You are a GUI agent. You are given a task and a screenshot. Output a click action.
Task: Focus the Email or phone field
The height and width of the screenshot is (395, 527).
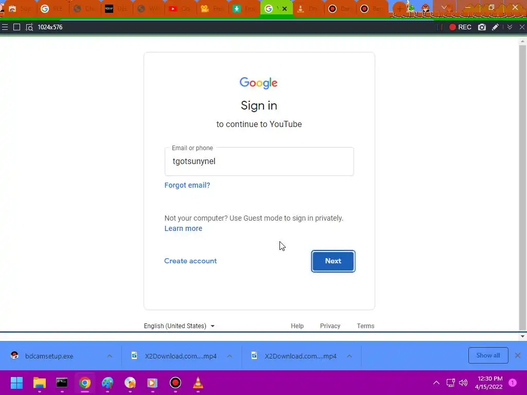[259, 161]
